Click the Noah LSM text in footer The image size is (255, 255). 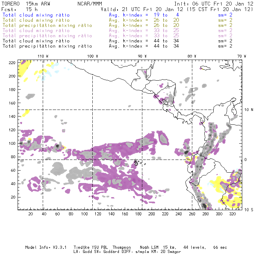[x=150, y=247]
